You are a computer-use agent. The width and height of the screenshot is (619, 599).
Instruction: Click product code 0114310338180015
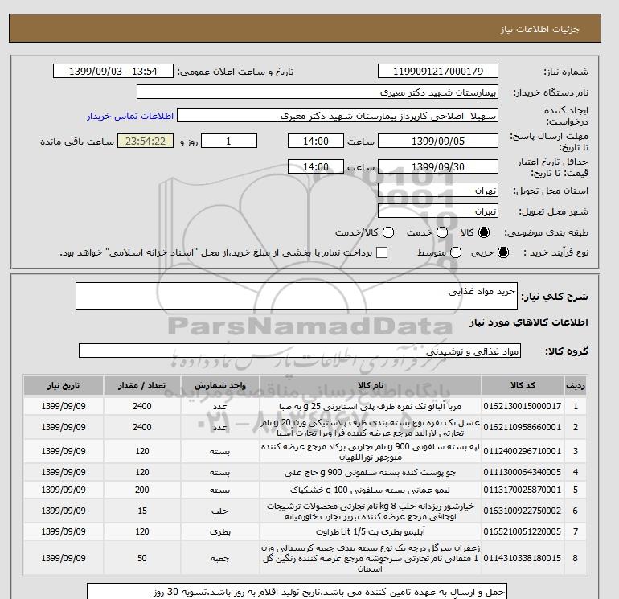tap(523, 558)
